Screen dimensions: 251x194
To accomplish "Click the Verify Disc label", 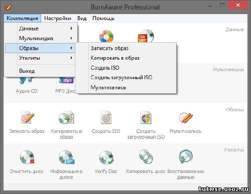I will tap(106, 171).
